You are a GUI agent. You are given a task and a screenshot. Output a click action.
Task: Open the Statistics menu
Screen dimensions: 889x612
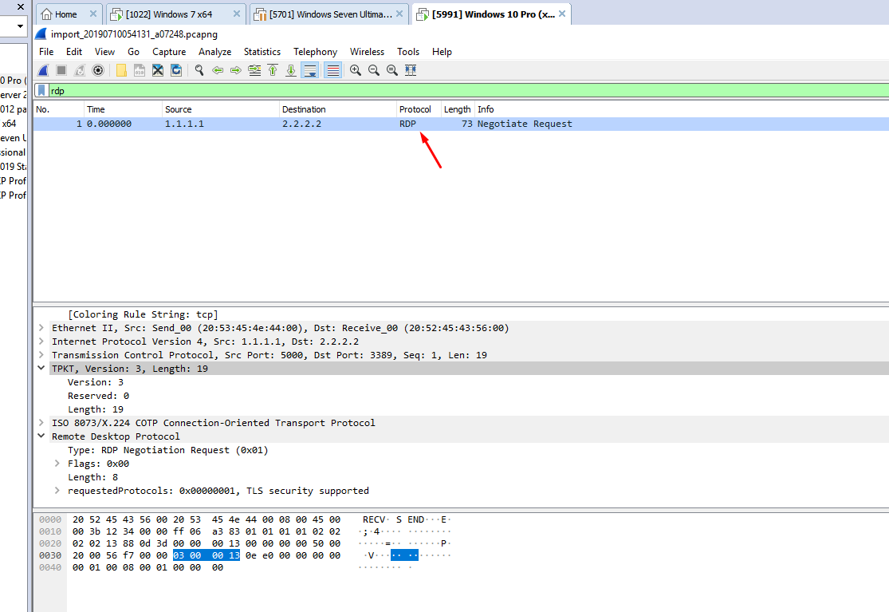pyautogui.click(x=262, y=51)
